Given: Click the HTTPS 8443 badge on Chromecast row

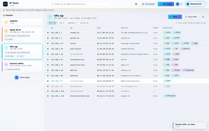Looking at the screenshot, I should point(170,96).
